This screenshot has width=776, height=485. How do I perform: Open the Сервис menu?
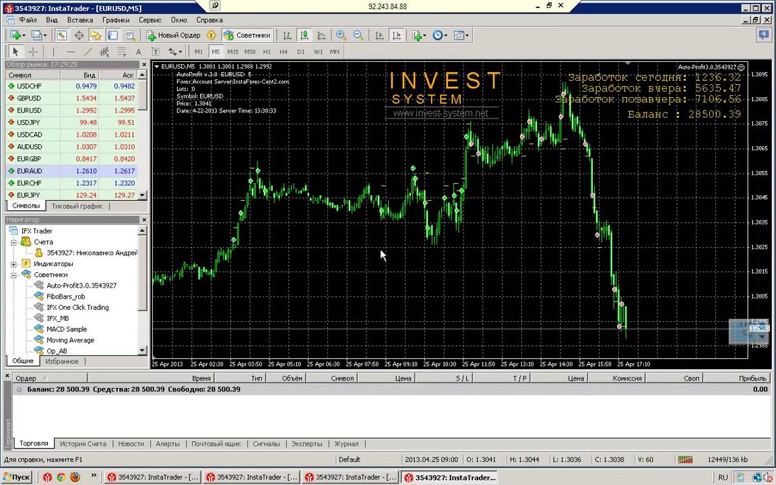point(150,20)
